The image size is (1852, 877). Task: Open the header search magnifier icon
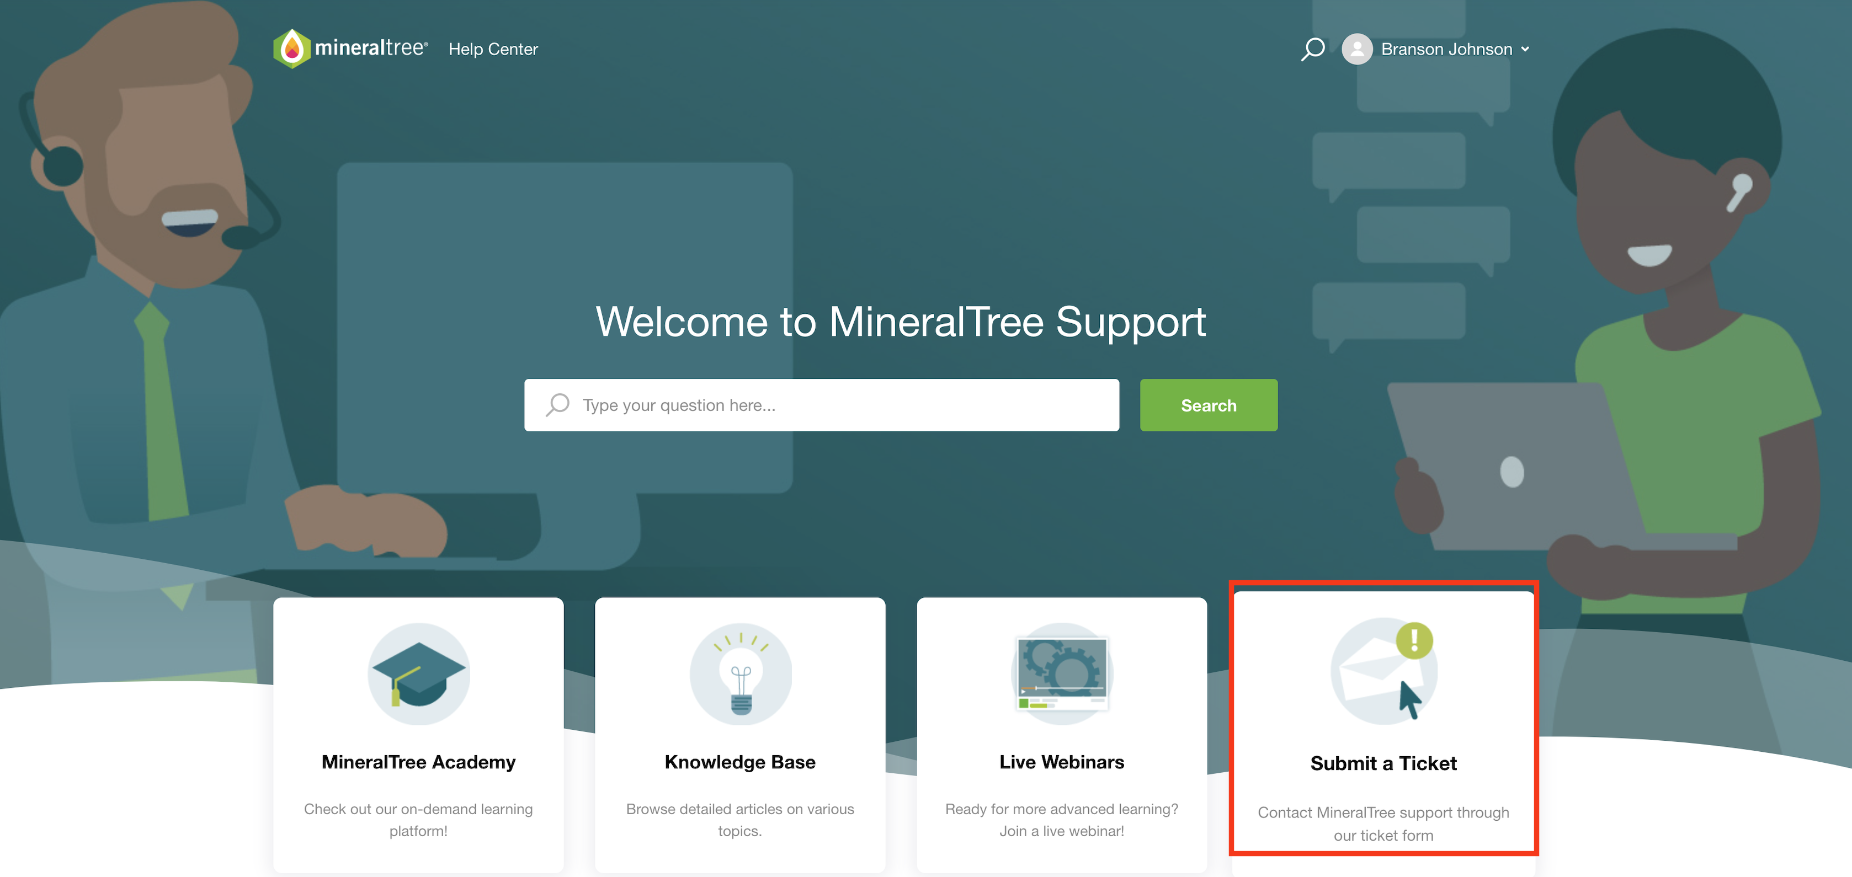(x=1313, y=49)
